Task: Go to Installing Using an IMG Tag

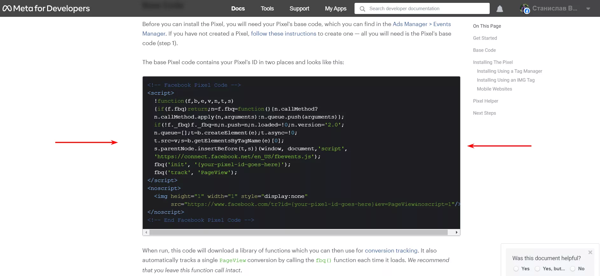Action: pos(506,80)
